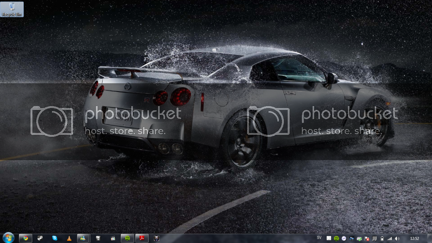The height and width of the screenshot is (243, 432).
Task: Click the Spotify icon in system tray
Action: click(x=337, y=238)
